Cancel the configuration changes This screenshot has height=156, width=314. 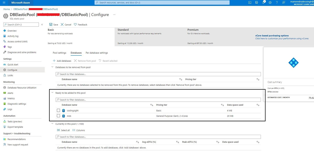tap(66, 25)
